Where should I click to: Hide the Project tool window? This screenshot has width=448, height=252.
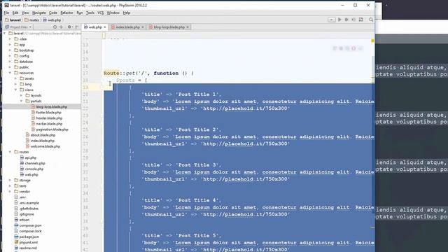[77, 27]
